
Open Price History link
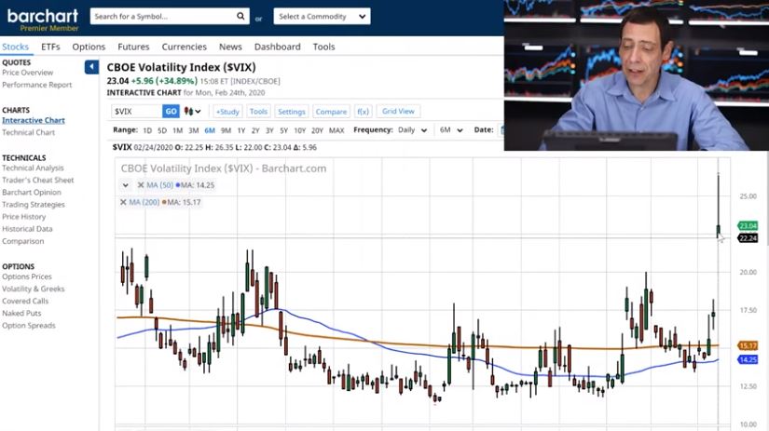[x=23, y=217]
